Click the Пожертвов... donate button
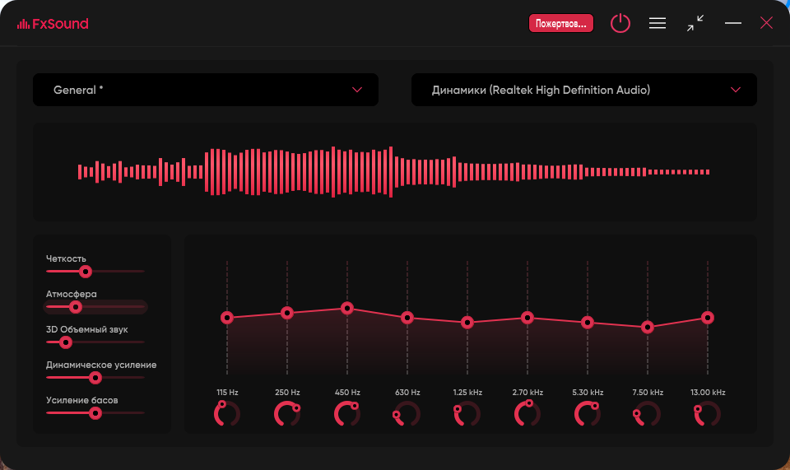 coord(560,23)
